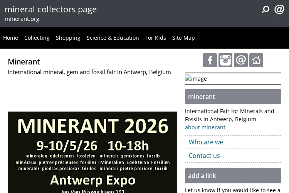This screenshot has width=289, height=193.
Task: Go to Home in navigation bar
Action: pos(10,38)
